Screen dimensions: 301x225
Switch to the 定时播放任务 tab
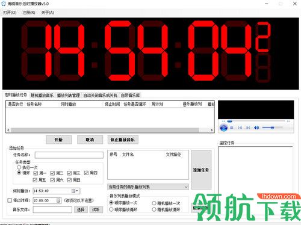16,95
